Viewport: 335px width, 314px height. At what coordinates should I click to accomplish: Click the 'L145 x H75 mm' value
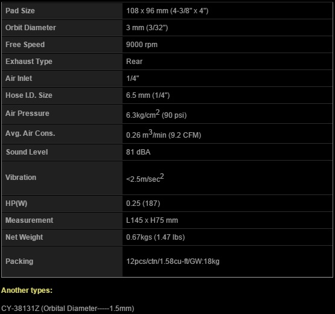(152, 220)
